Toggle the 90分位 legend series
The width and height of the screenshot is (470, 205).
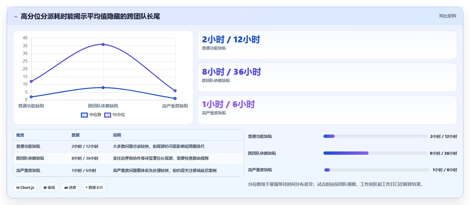click(115, 115)
